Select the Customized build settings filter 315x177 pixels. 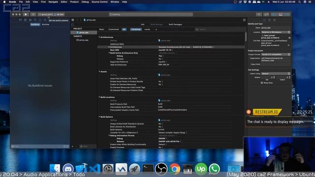(x=114, y=29)
